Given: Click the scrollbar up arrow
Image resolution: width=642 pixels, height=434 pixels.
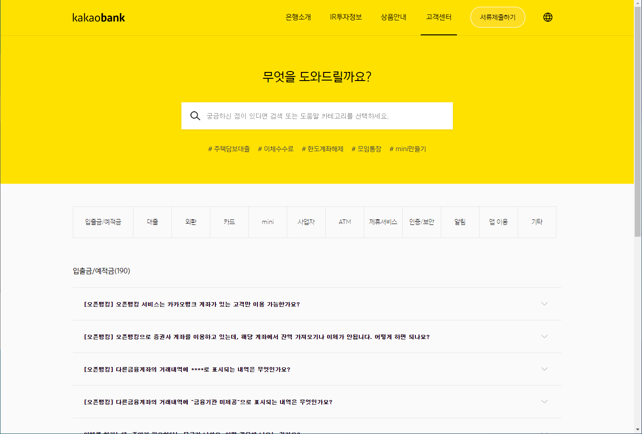Looking at the screenshot, I should [x=638, y=4].
